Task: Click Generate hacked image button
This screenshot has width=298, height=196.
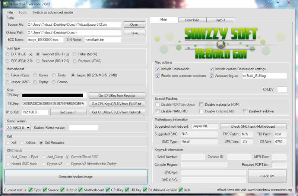Action: pos(76,177)
